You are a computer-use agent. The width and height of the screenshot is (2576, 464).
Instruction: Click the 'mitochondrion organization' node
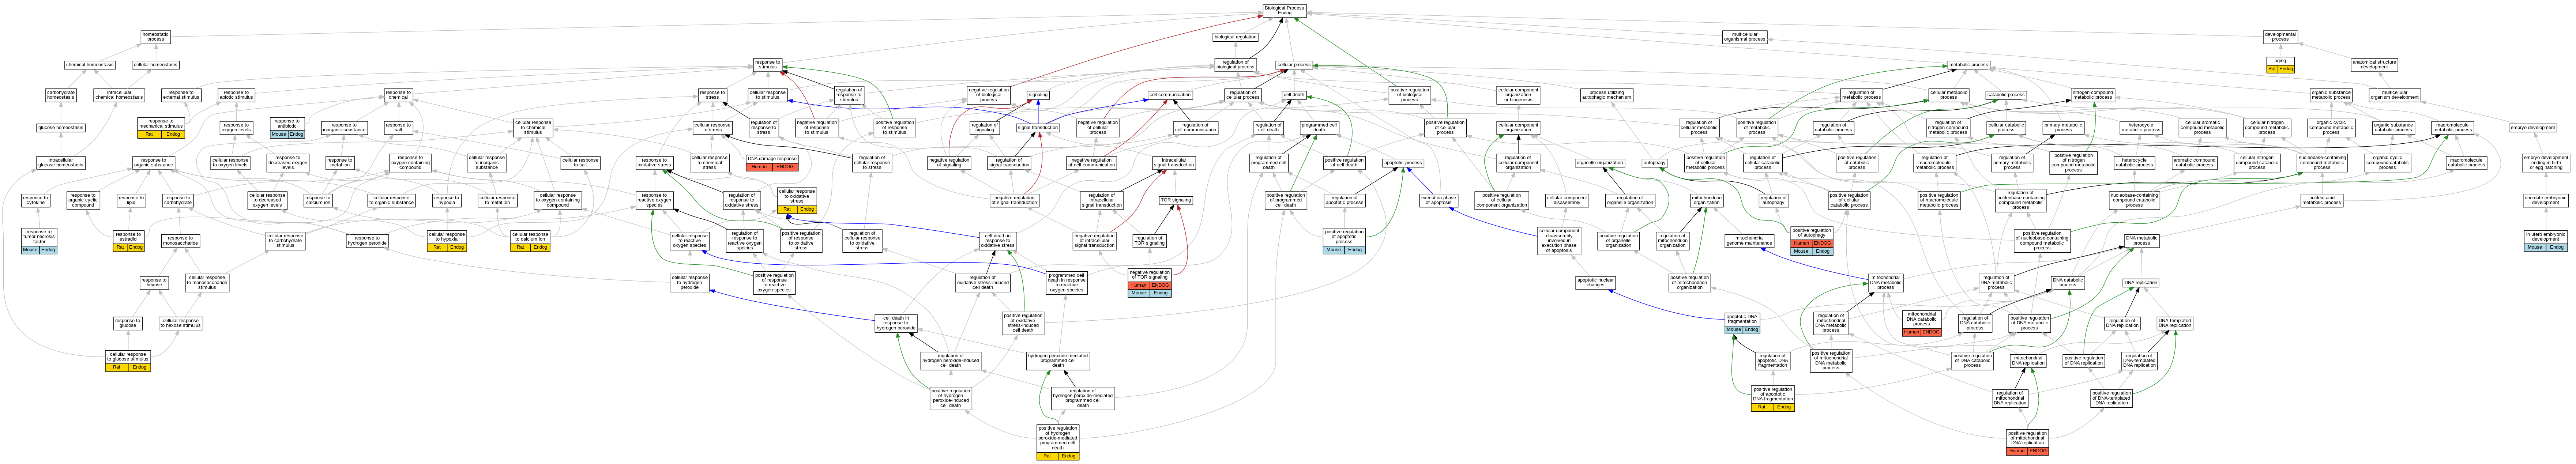(x=1706, y=200)
